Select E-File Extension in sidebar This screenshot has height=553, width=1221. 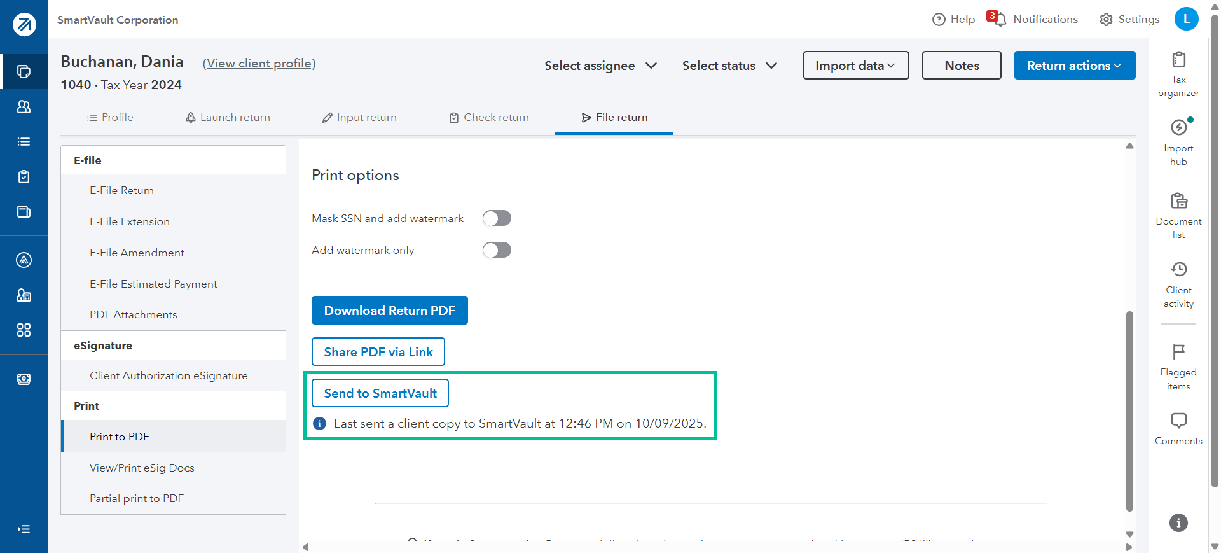(130, 221)
